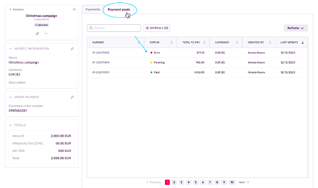The width and height of the screenshot is (318, 188).
Task: Edit invoice information with the pencil icon
Action: click(x=72, y=49)
